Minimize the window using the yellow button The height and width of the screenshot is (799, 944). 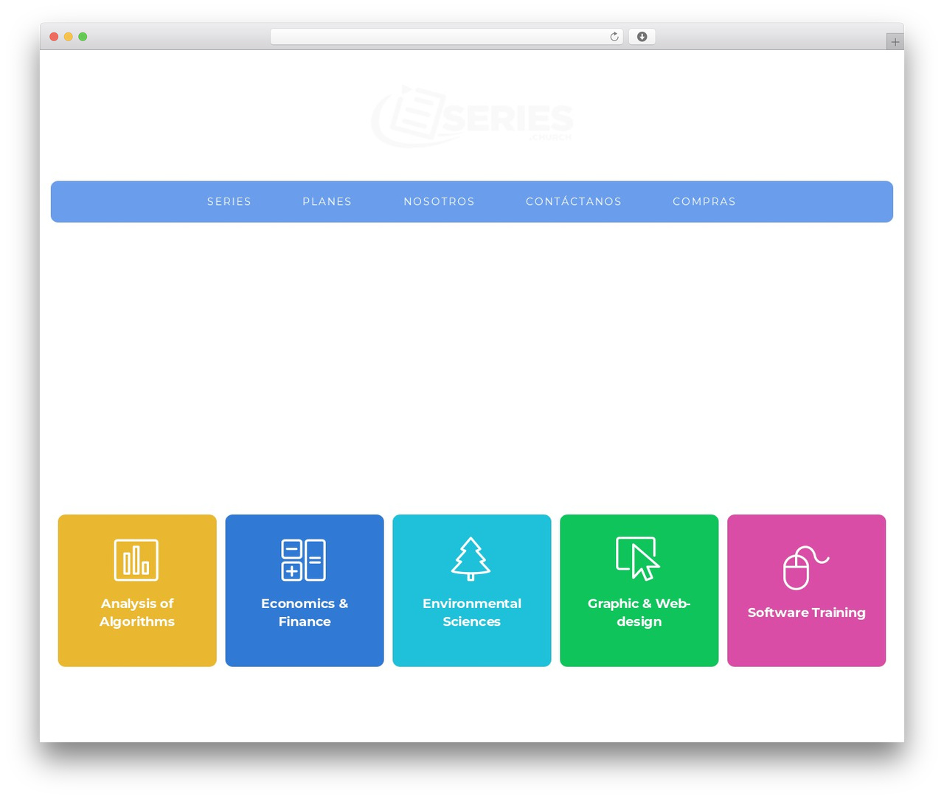(69, 37)
